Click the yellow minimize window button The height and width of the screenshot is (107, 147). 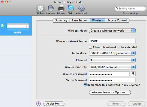(6, 2)
